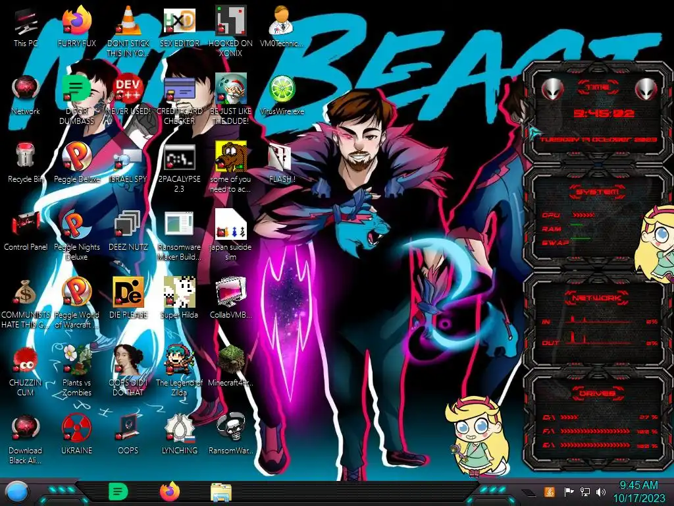Open the FLASH ! desktop icon

pos(279,157)
